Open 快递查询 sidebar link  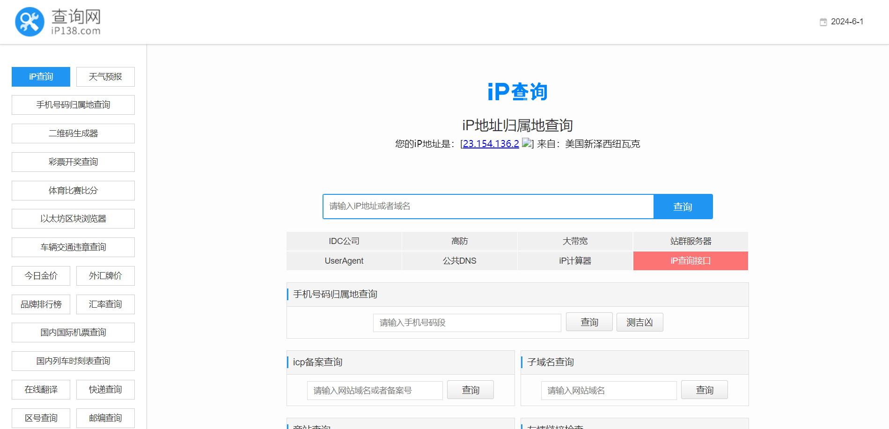(105, 390)
